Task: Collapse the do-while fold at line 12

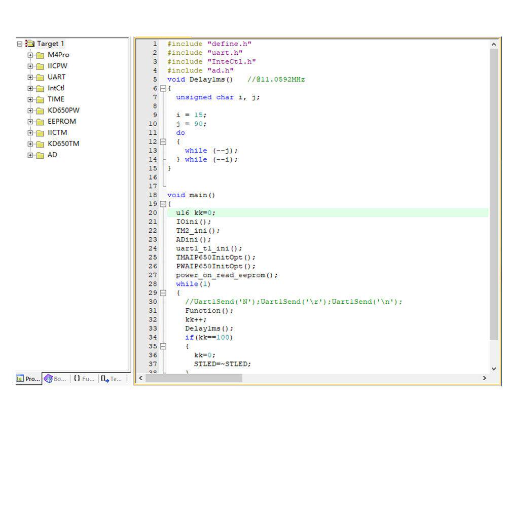Action: [x=163, y=142]
